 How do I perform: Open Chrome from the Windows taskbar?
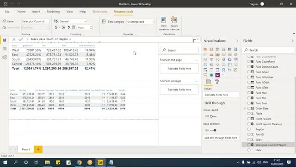(x=79, y=162)
